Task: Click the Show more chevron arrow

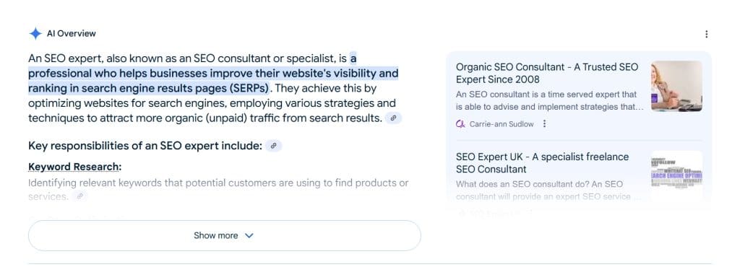Action: click(249, 235)
